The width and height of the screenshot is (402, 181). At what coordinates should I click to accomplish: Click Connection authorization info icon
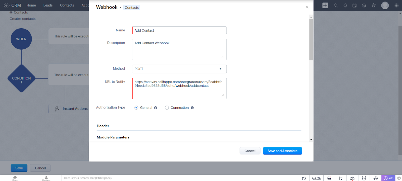point(192,108)
